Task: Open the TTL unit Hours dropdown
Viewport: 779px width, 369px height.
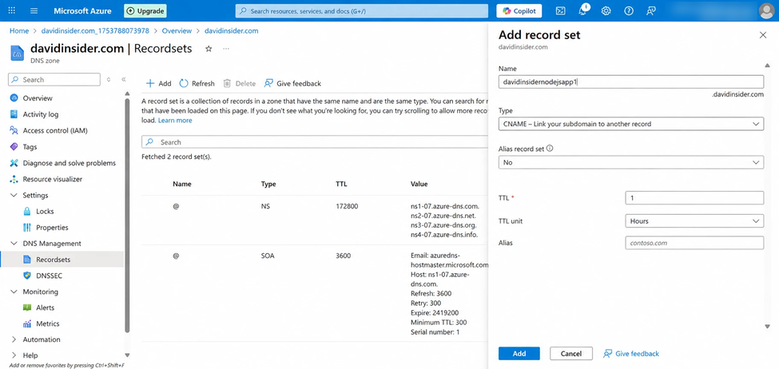Action: coord(694,221)
